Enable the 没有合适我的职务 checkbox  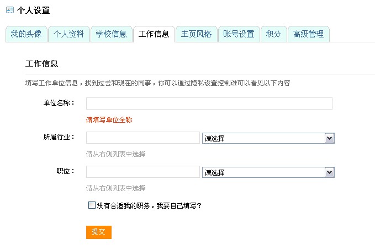pyautogui.click(x=92, y=205)
